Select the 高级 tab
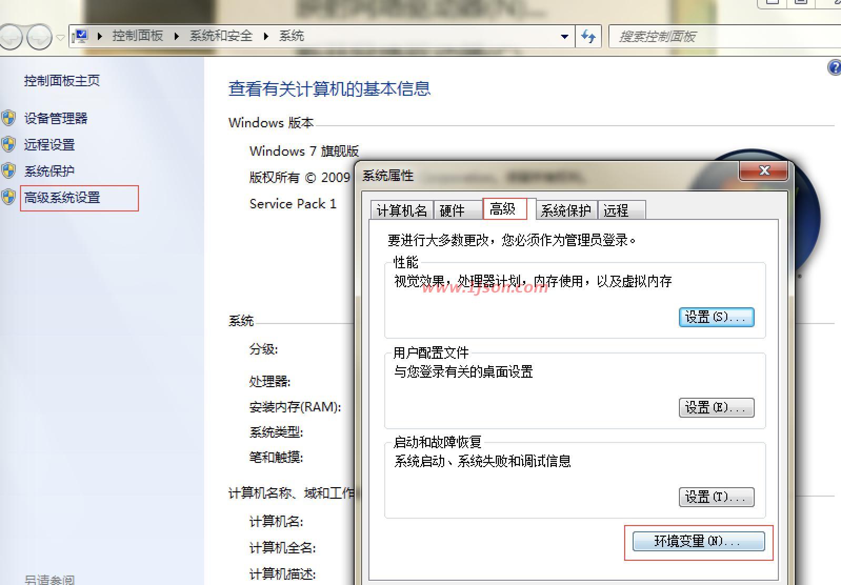The height and width of the screenshot is (585, 841). pos(504,209)
